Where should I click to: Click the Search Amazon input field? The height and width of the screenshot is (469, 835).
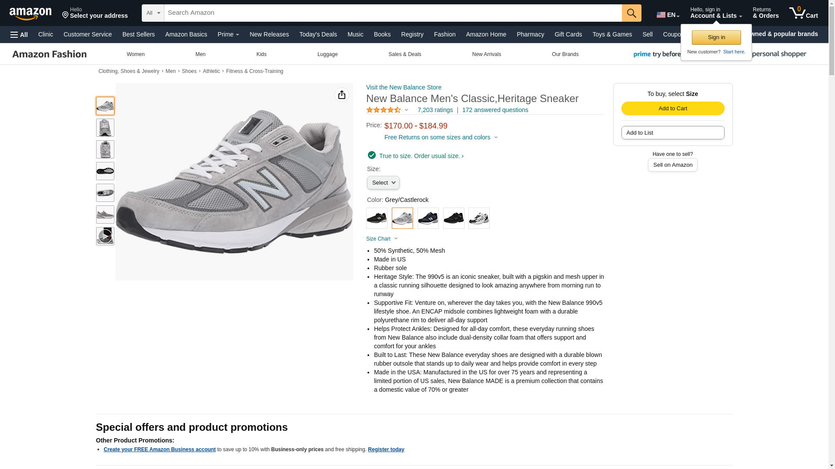coord(393,13)
